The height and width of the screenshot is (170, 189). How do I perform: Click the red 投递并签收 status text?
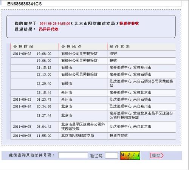coord(129,23)
